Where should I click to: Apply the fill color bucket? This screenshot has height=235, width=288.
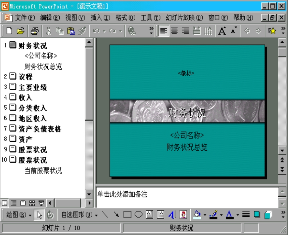click(197, 214)
